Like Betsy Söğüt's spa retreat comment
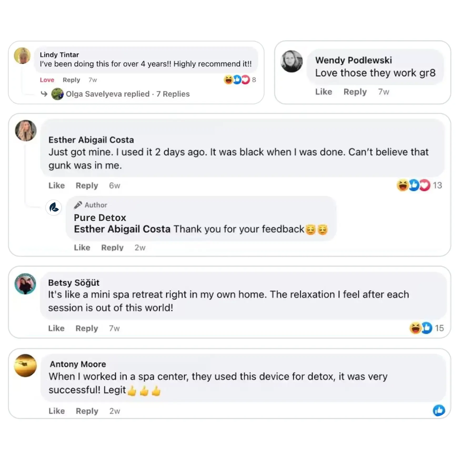The height and width of the screenshot is (459, 459). point(56,328)
